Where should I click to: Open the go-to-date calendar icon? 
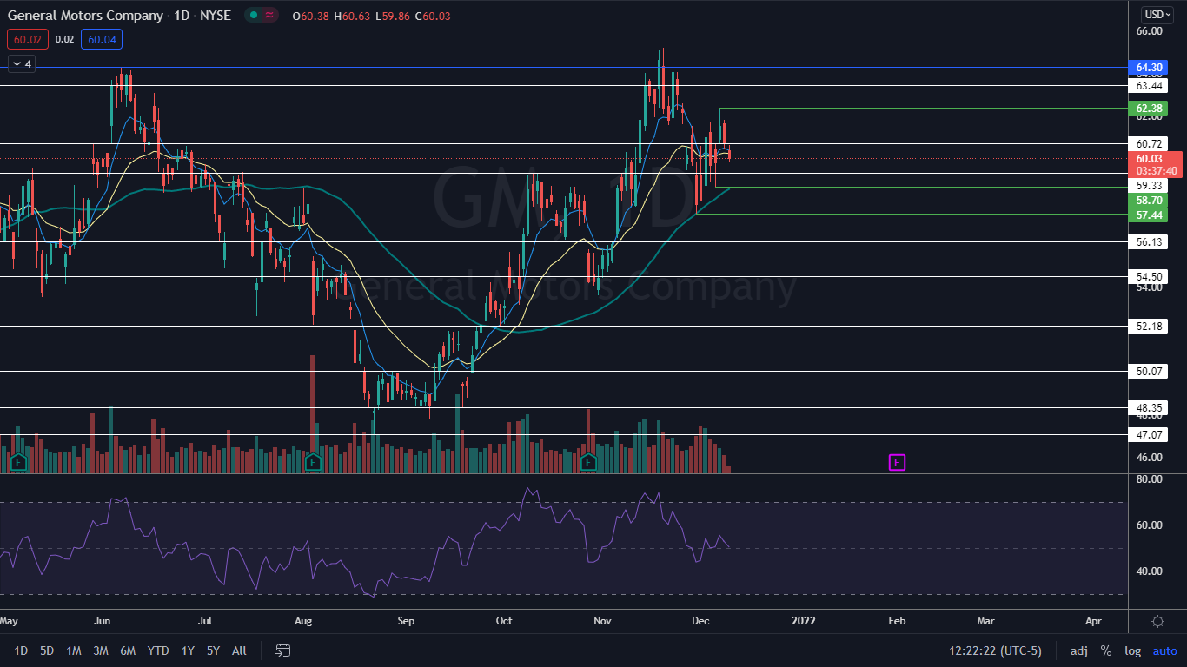pyautogui.click(x=282, y=650)
